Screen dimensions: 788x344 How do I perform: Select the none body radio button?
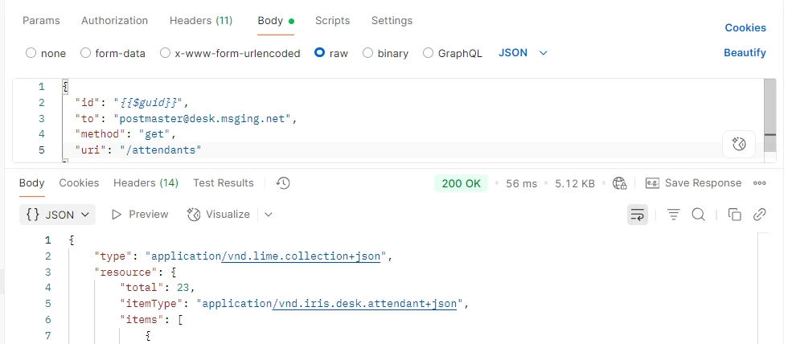[x=31, y=53]
